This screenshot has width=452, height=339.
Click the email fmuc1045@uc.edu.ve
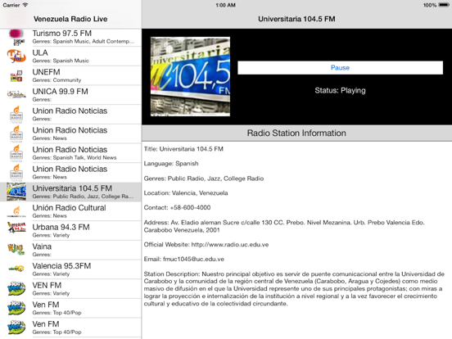[x=193, y=259]
